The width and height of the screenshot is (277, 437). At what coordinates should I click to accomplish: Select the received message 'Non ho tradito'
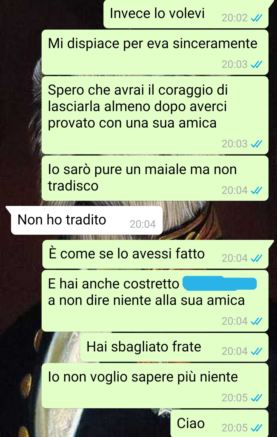[x=87, y=220]
